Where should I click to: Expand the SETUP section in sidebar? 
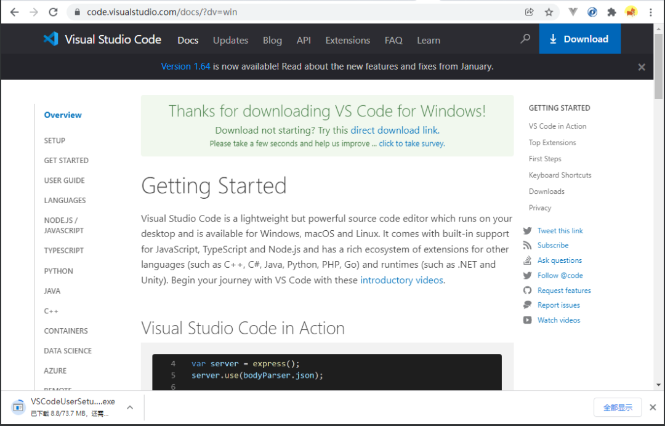[54, 140]
